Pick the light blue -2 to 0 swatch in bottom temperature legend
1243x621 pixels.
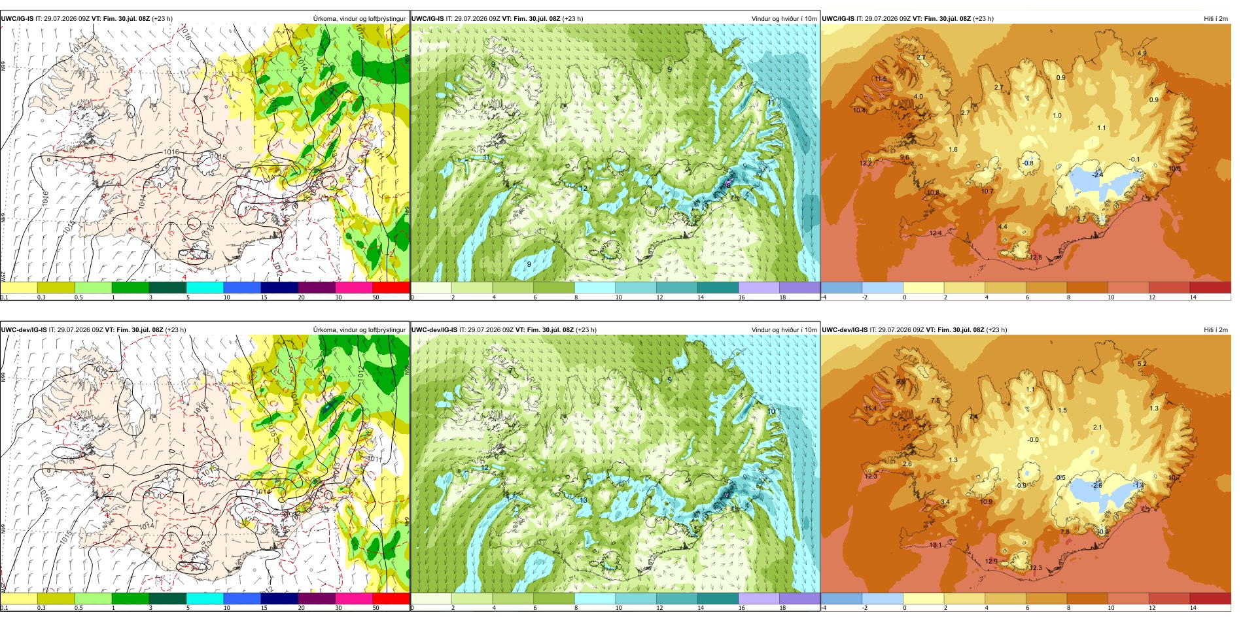[883, 599]
